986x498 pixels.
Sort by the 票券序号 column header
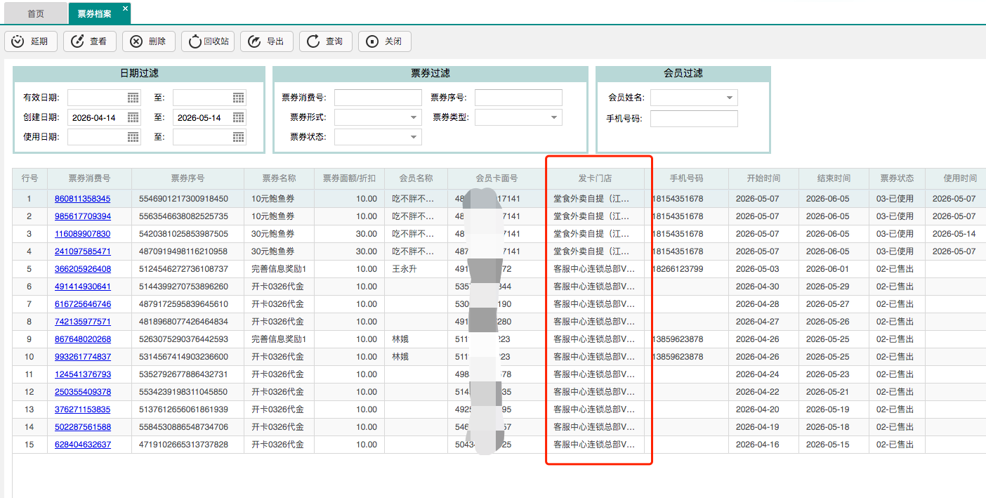point(188,178)
